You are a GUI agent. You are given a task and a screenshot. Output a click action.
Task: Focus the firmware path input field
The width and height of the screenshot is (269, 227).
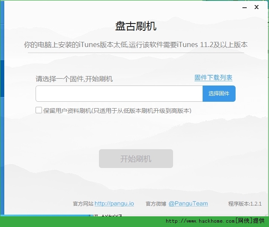coord(119,94)
